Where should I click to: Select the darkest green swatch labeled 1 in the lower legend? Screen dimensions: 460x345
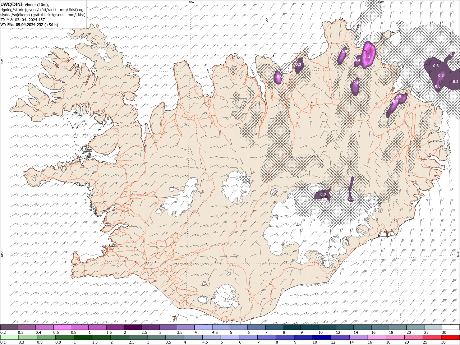[x=83, y=337]
